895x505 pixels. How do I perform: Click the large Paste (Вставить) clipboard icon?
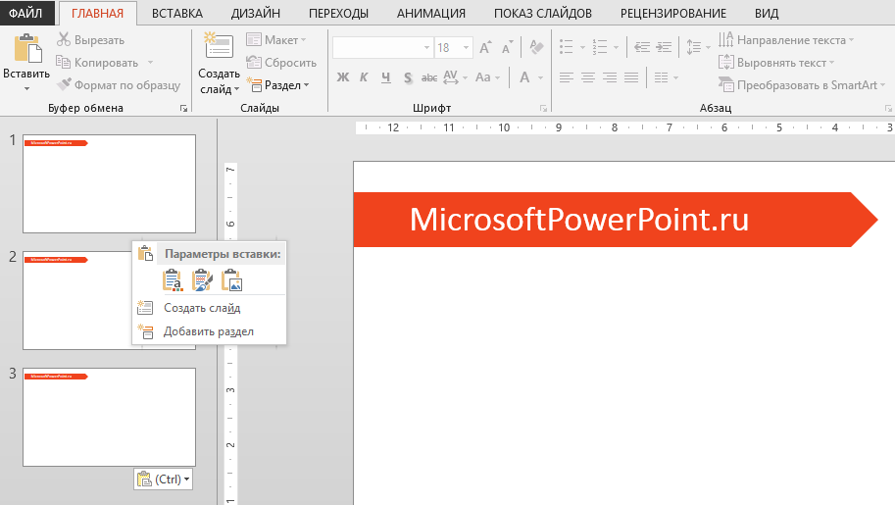tap(26, 48)
